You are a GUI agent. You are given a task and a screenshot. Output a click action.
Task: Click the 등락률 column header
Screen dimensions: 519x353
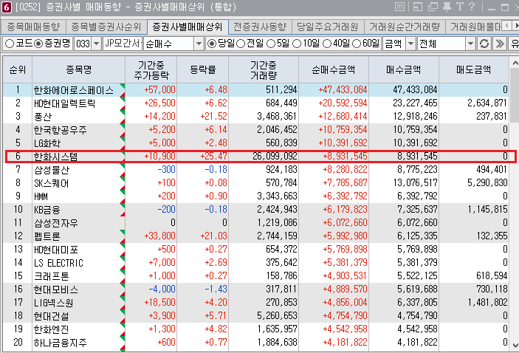coord(203,70)
